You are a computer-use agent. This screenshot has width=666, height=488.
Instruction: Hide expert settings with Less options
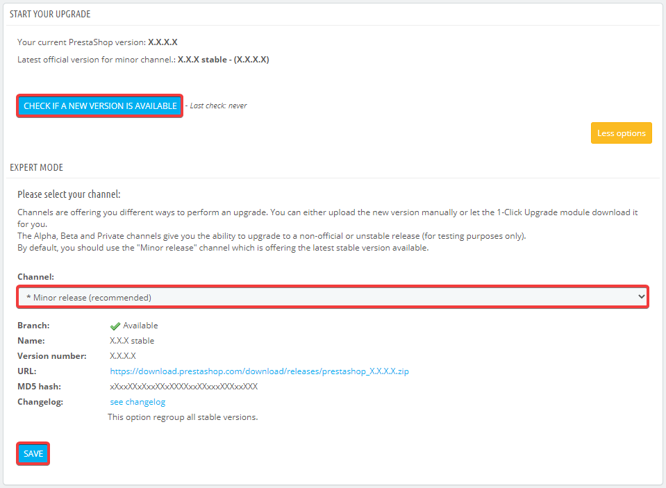click(621, 133)
